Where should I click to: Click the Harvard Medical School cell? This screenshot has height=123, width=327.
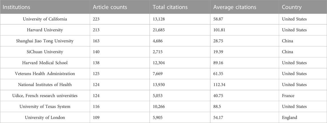pos(45,63)
